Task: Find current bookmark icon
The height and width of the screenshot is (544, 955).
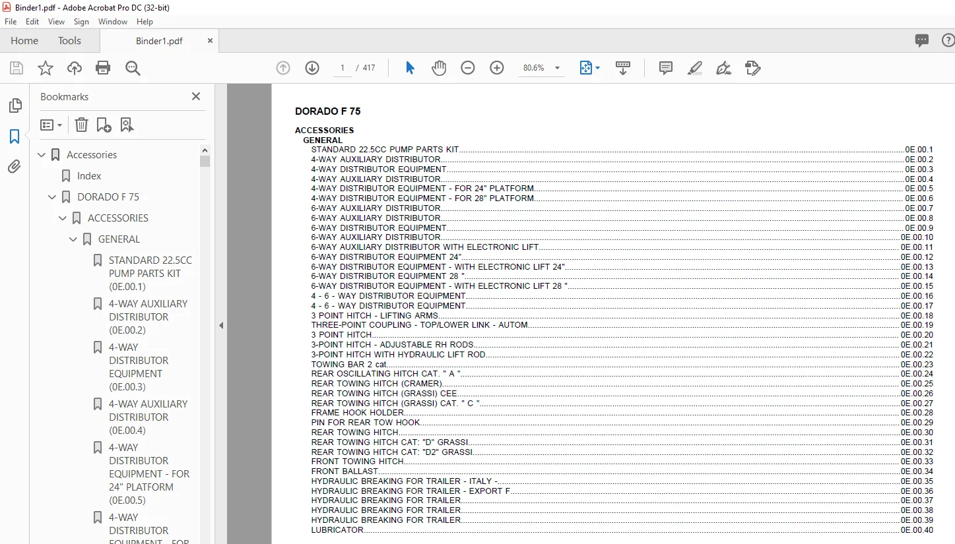Action: [x=127, y=125]
